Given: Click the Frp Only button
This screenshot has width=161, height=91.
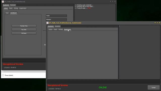Looking at the screenshot, I should coord(24,30).
